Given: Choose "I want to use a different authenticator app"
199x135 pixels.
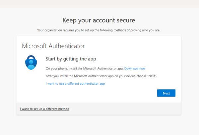Looking at the screenshot, I should tap(75, 84).
